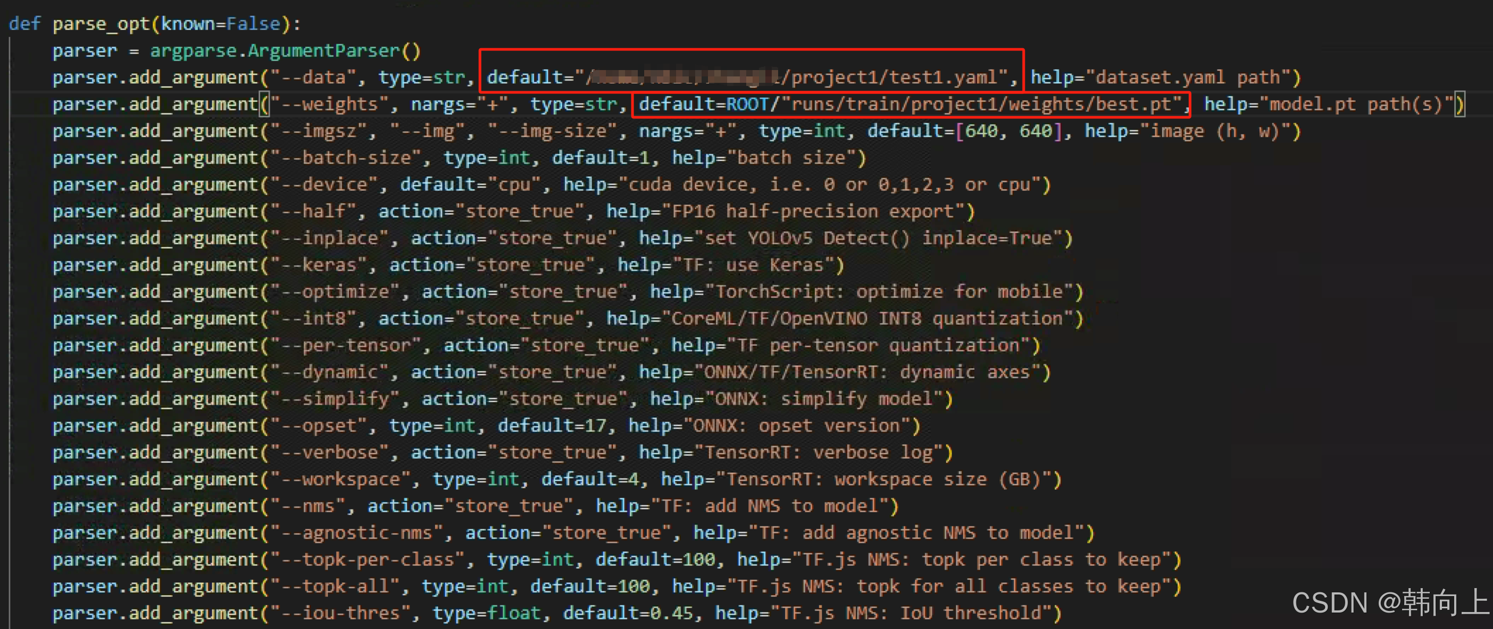The width and height of the screenshot is (1493, 629).
Task: Click "--img-size" alias string
Action: pos(552,131)
